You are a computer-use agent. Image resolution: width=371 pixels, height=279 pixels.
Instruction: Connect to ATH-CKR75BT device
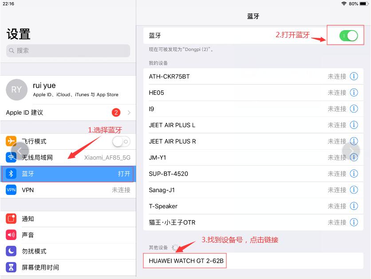pyautogui.click(x=253, y=76)
